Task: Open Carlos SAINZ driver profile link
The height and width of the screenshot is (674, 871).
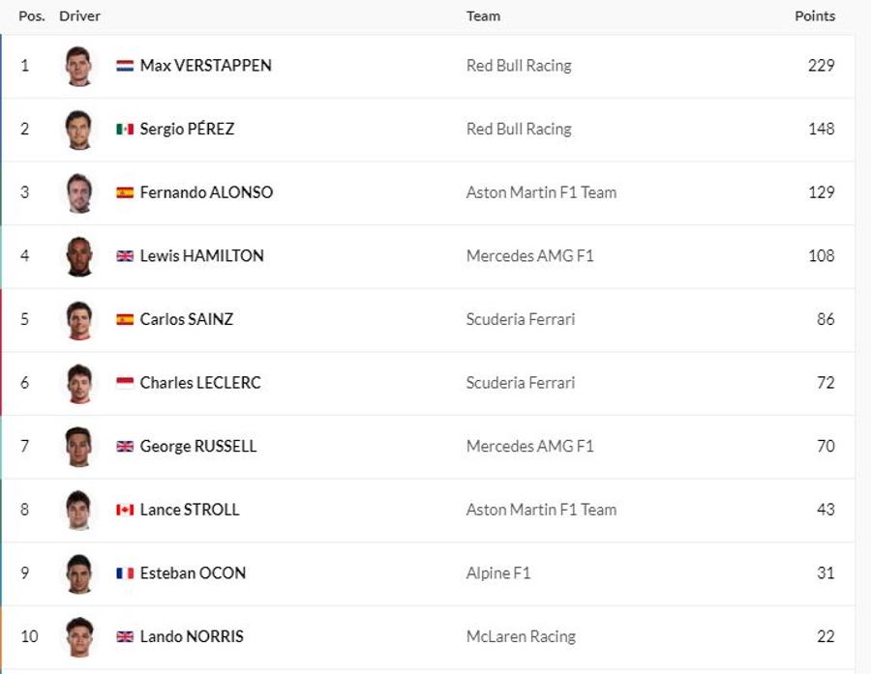Action: pyautogui.click(x=186, y=319)
